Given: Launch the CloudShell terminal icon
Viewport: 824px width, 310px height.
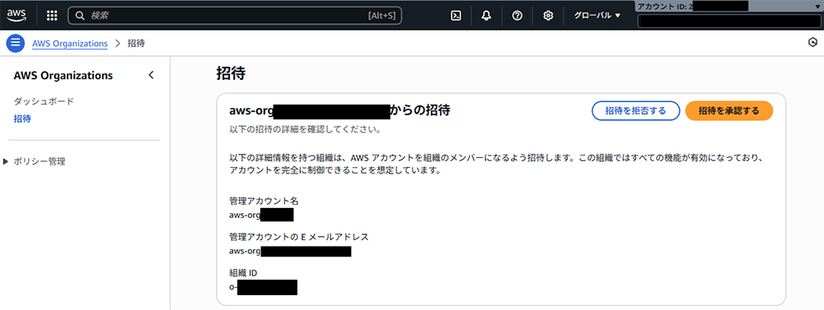Looking at the screenshot, I should (456, 16).
